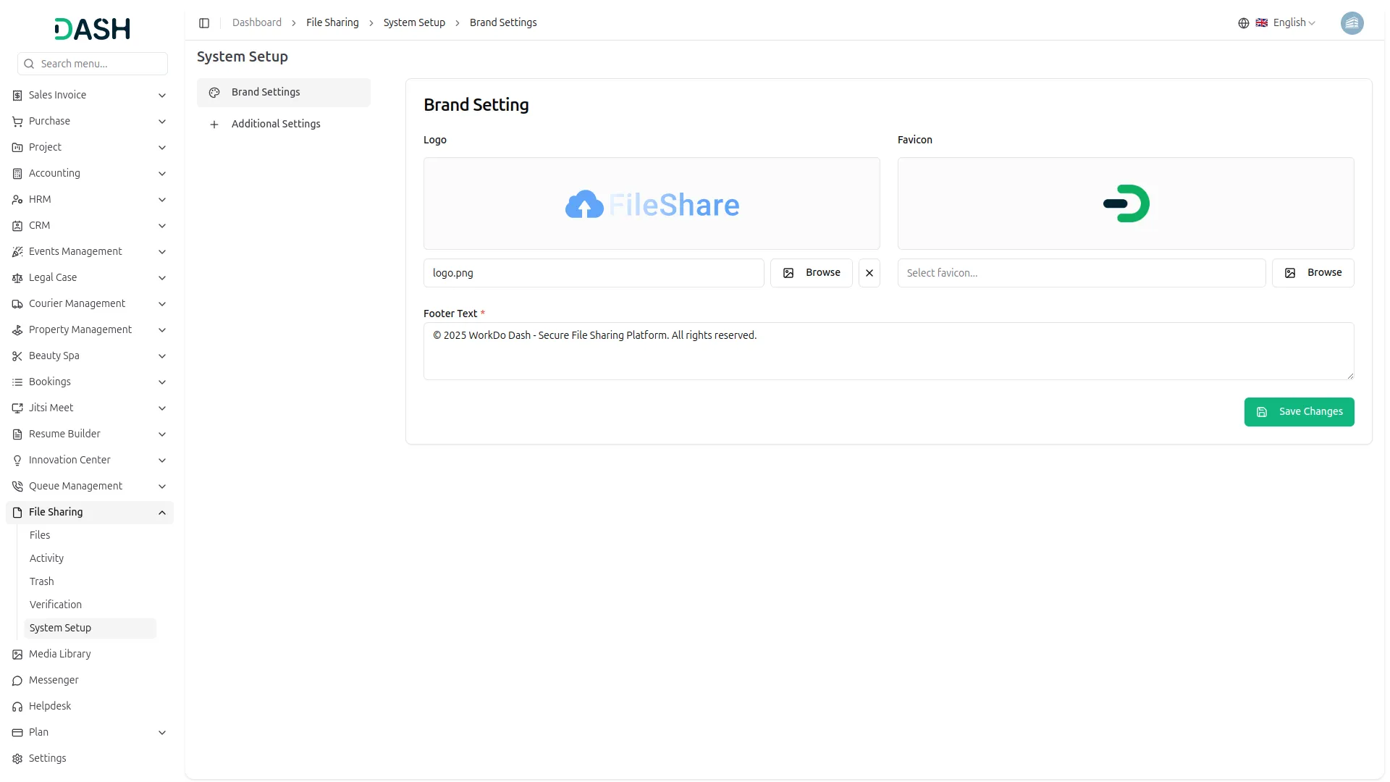The width and height of the screenshot is (1390, 782).
Task: Click the globe language icon in topbar
Action: click(1243, 22)
